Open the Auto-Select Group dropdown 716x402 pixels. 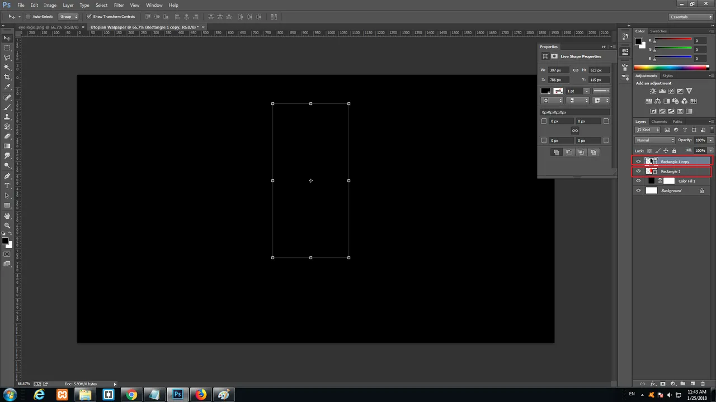tap(69, 17)
